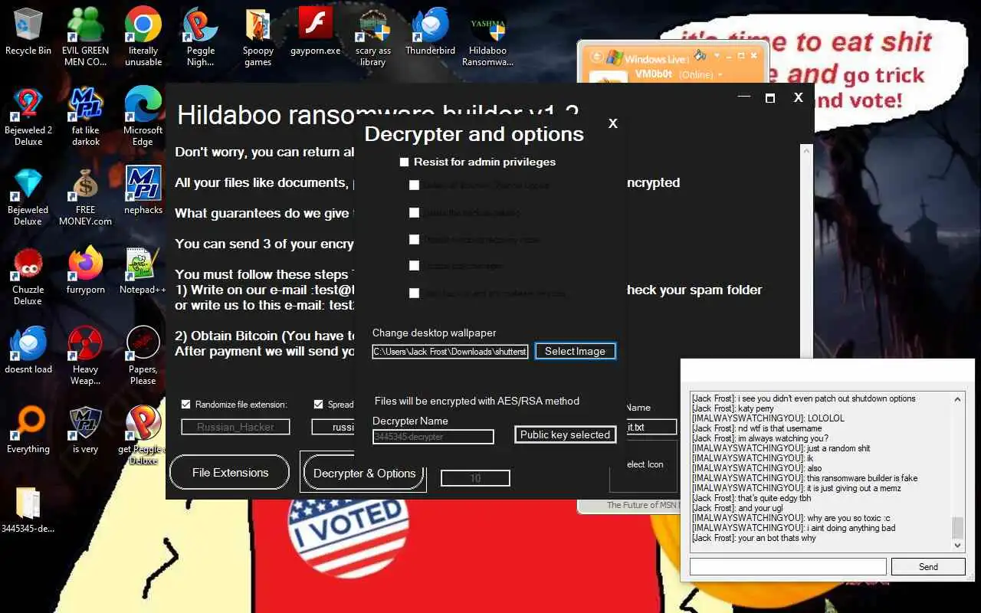The width and height of the screenshot is (981, 613).
Task: Click the chat scrollbar thumb
Action: (957, 527)
